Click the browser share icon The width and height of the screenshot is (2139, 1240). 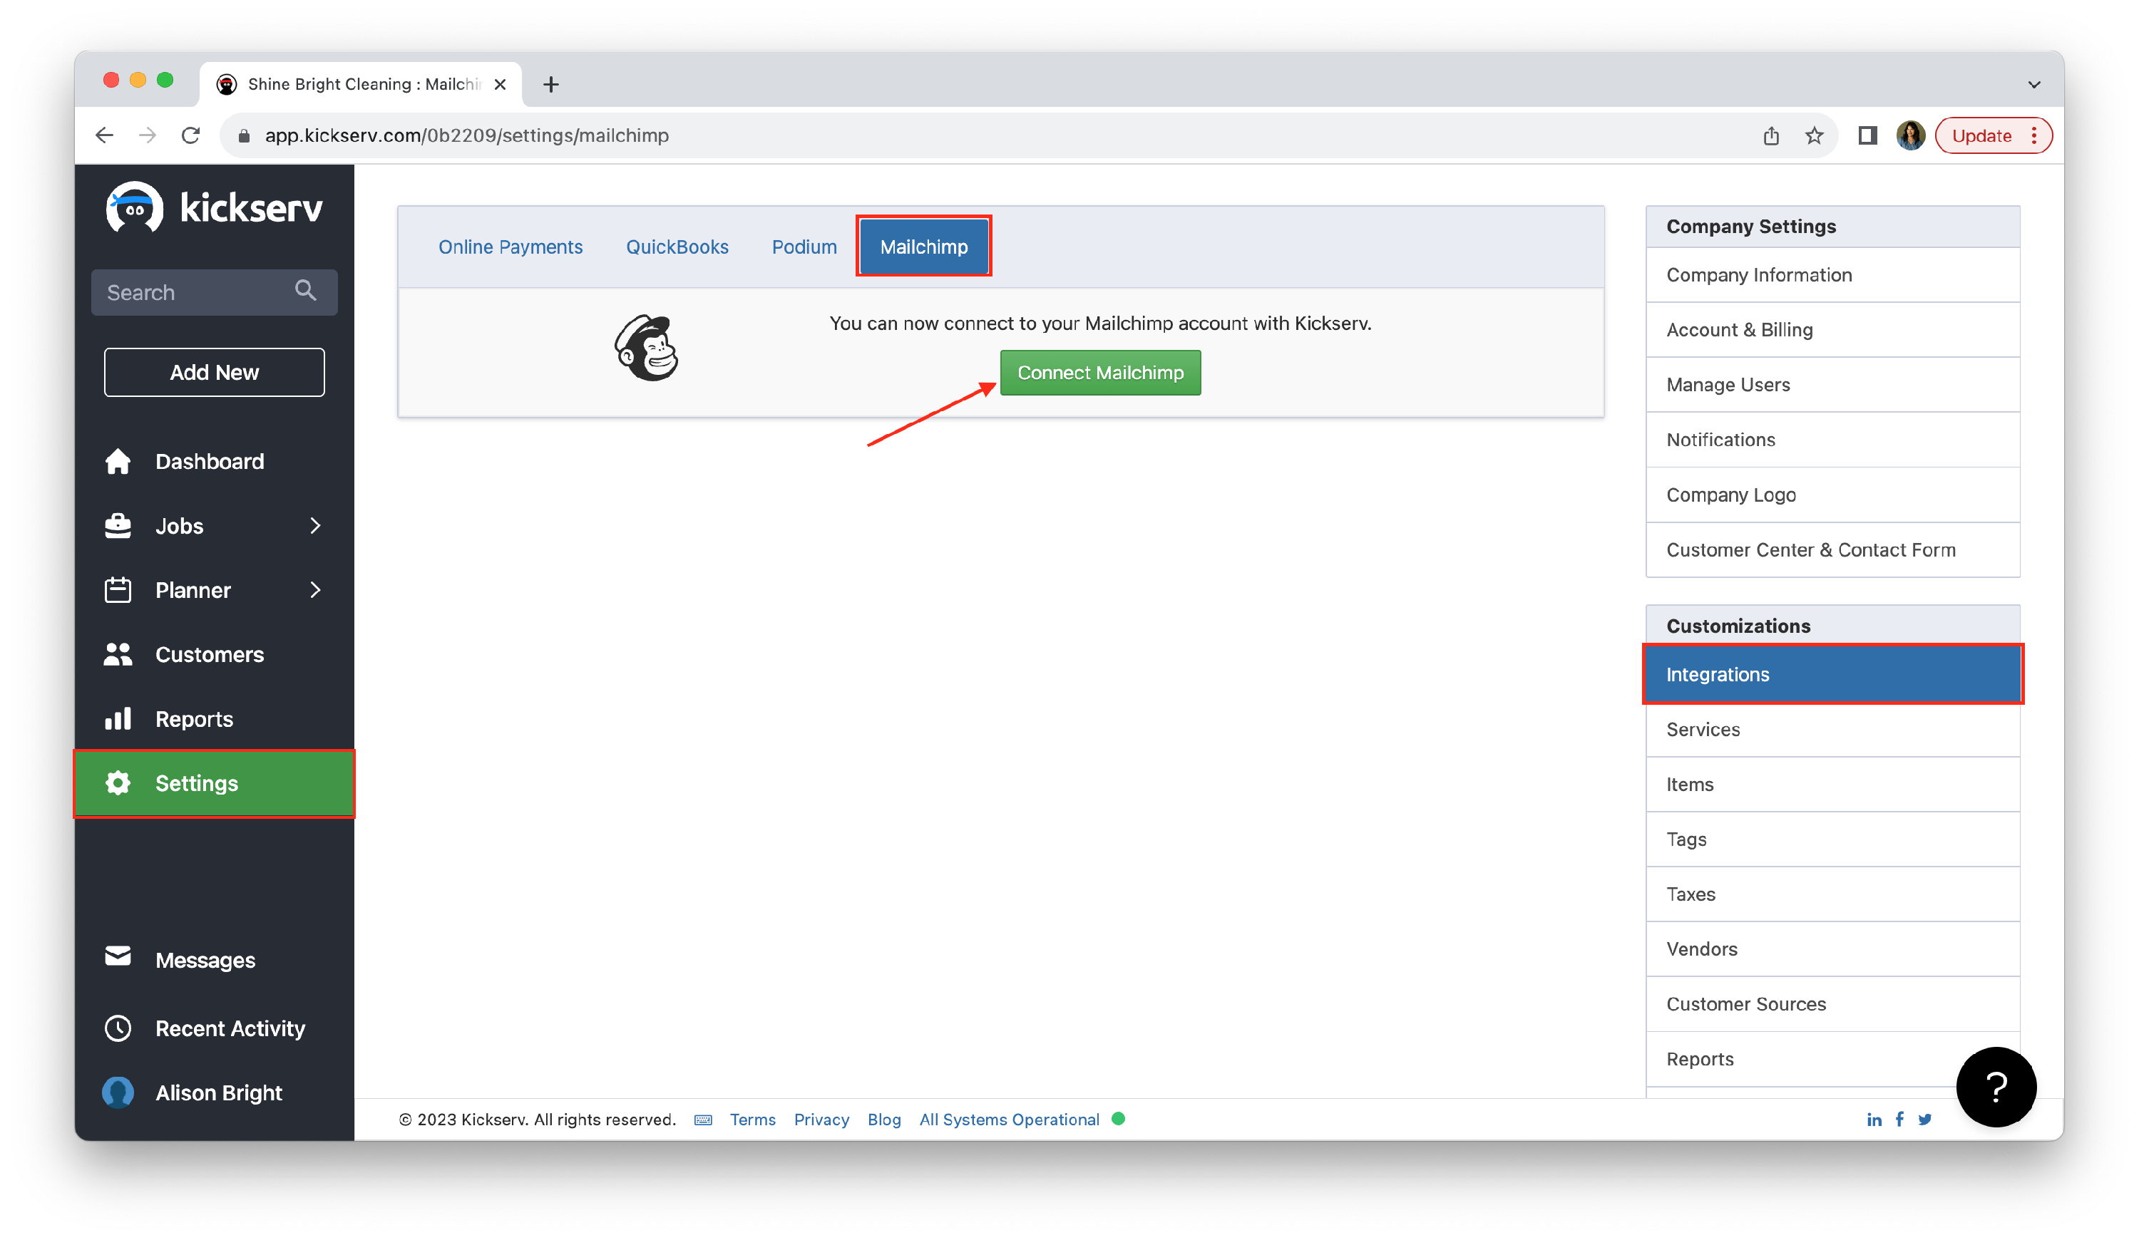point(1770,135)
